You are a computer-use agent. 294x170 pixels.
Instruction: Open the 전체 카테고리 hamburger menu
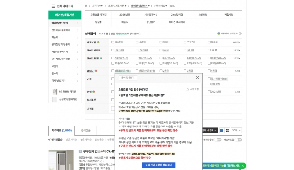click(53, 6)
